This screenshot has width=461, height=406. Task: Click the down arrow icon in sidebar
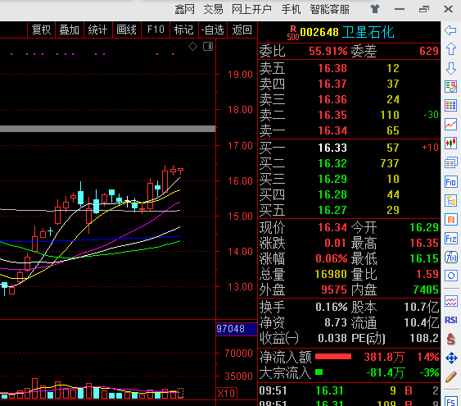coord(451,68)
